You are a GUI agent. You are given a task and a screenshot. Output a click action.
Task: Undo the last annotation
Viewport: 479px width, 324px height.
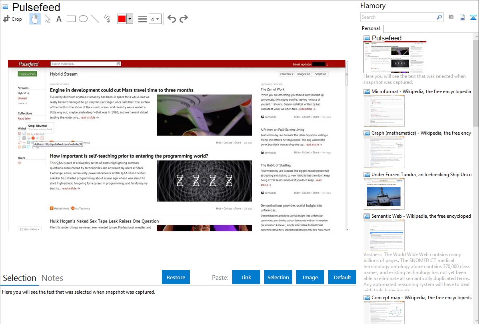click(x=172, y=19)
